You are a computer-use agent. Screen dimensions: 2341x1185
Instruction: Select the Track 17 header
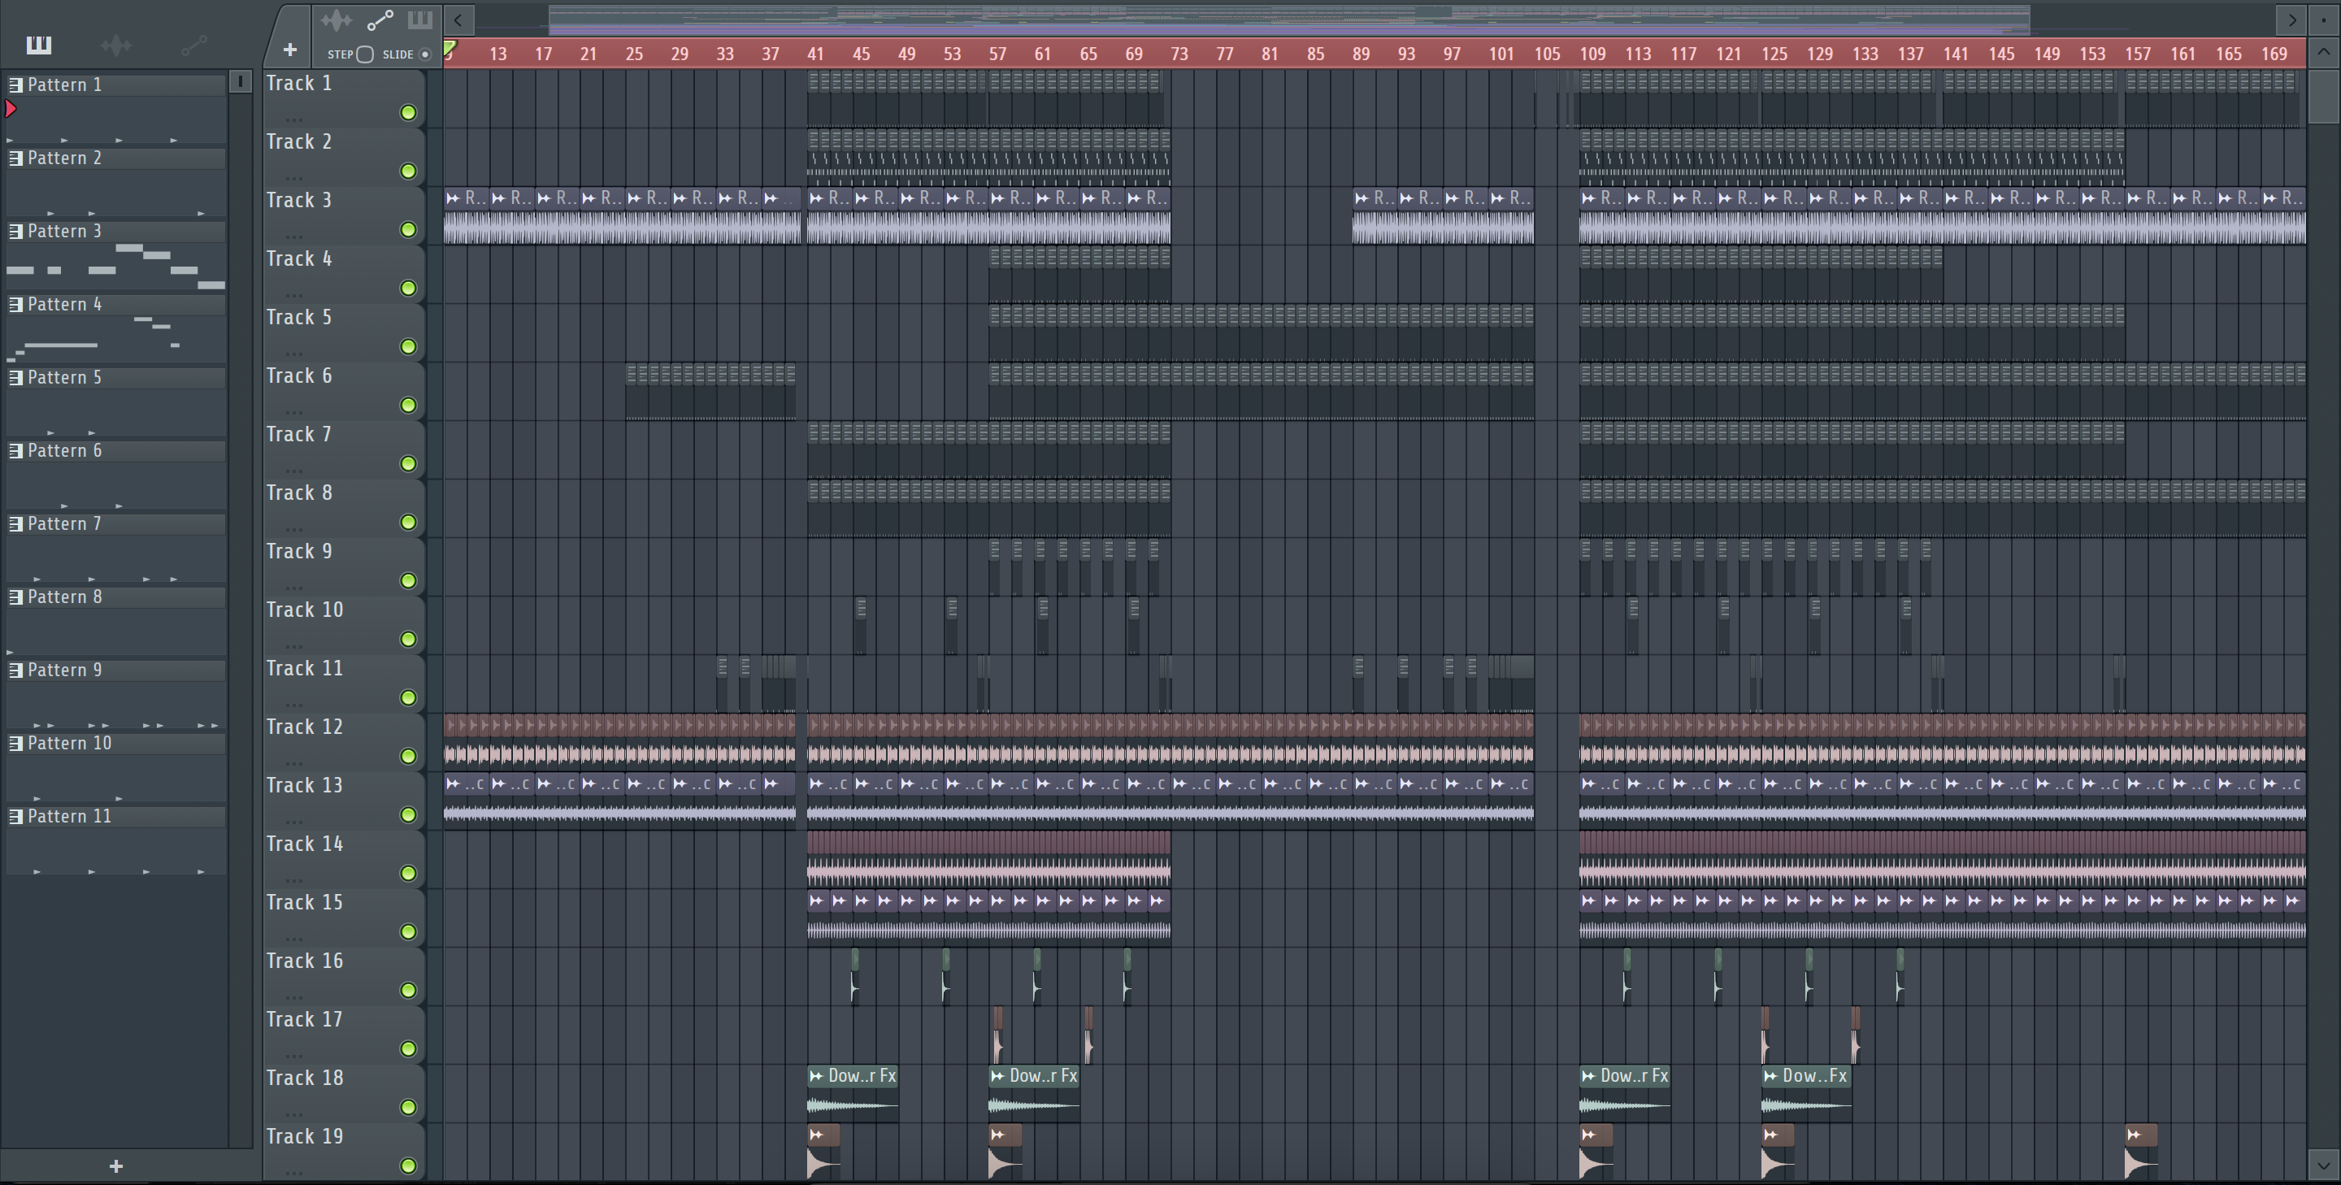coord(344,1035)
